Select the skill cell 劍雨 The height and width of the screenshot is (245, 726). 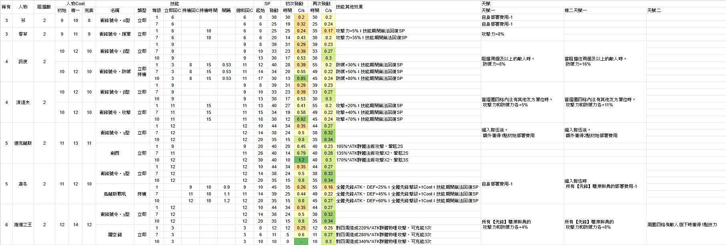tap(115, 153)
